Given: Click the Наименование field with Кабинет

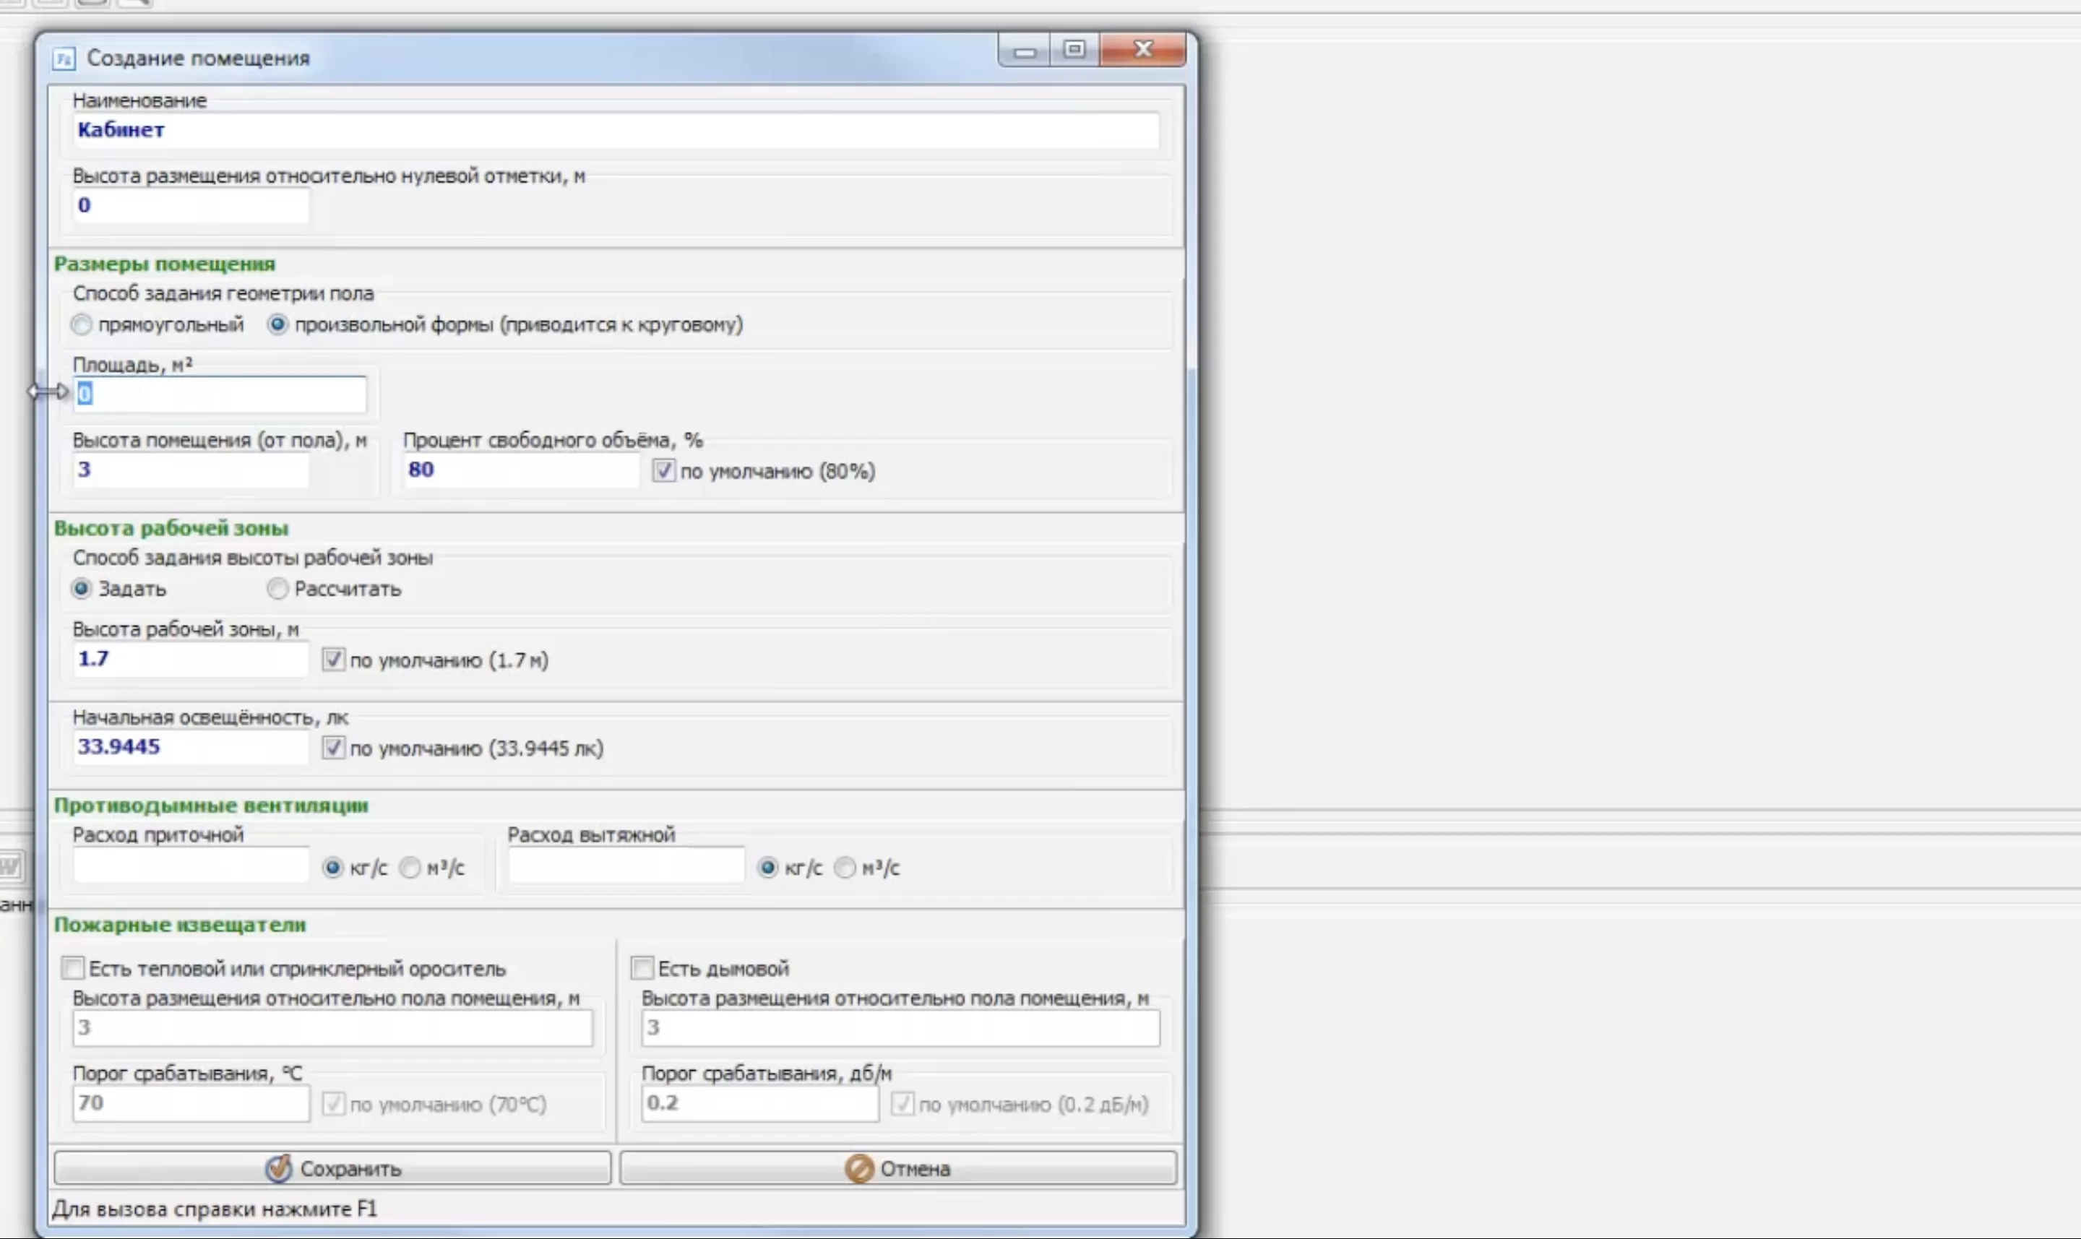Looking at the screenshot, I should coord(616,130).
